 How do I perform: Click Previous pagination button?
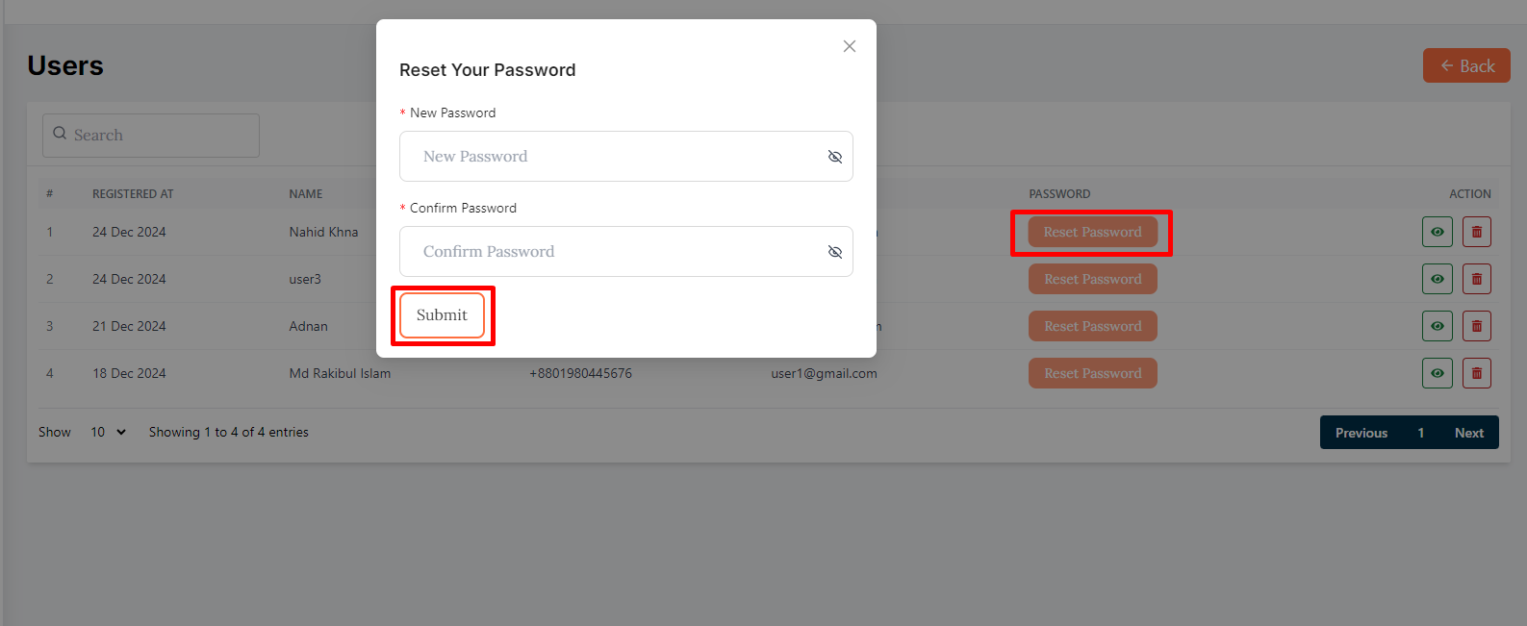pos(1361,433)
